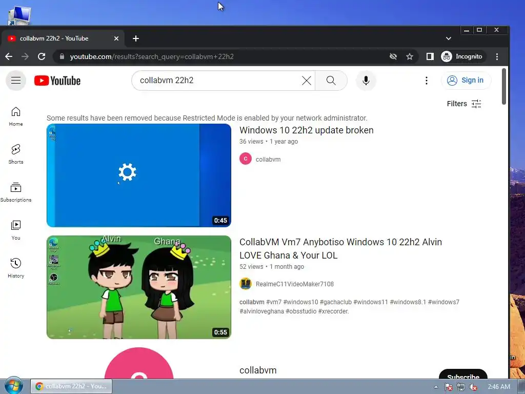Open the CollabVM Vm7 Anybotiso video title
Screen dimensions: 525x394
[340, 249]
